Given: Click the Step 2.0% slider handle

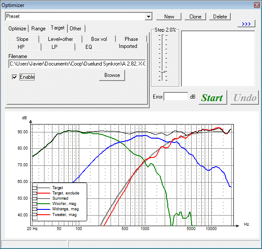Looking at the screenshot, I should (163, 71).
